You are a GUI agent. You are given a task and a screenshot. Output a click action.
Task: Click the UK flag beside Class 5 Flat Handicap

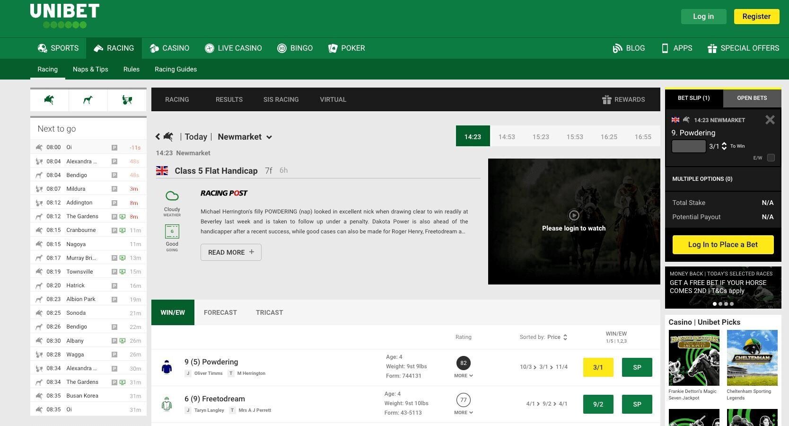[x=162, y=171]
